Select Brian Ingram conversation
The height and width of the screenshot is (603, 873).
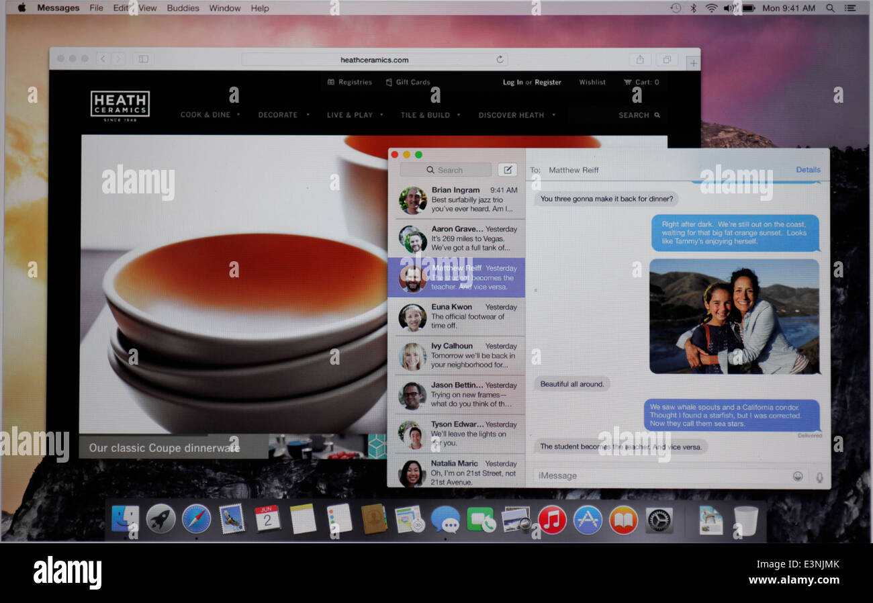tap(457, 200)
